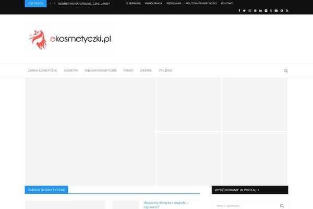Open the Twitter social icon
Viewport: 313px width, 209px height.
[x=244, y=10]
